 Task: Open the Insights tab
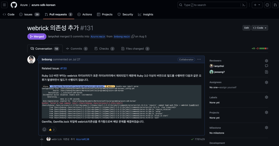[146, 14]
